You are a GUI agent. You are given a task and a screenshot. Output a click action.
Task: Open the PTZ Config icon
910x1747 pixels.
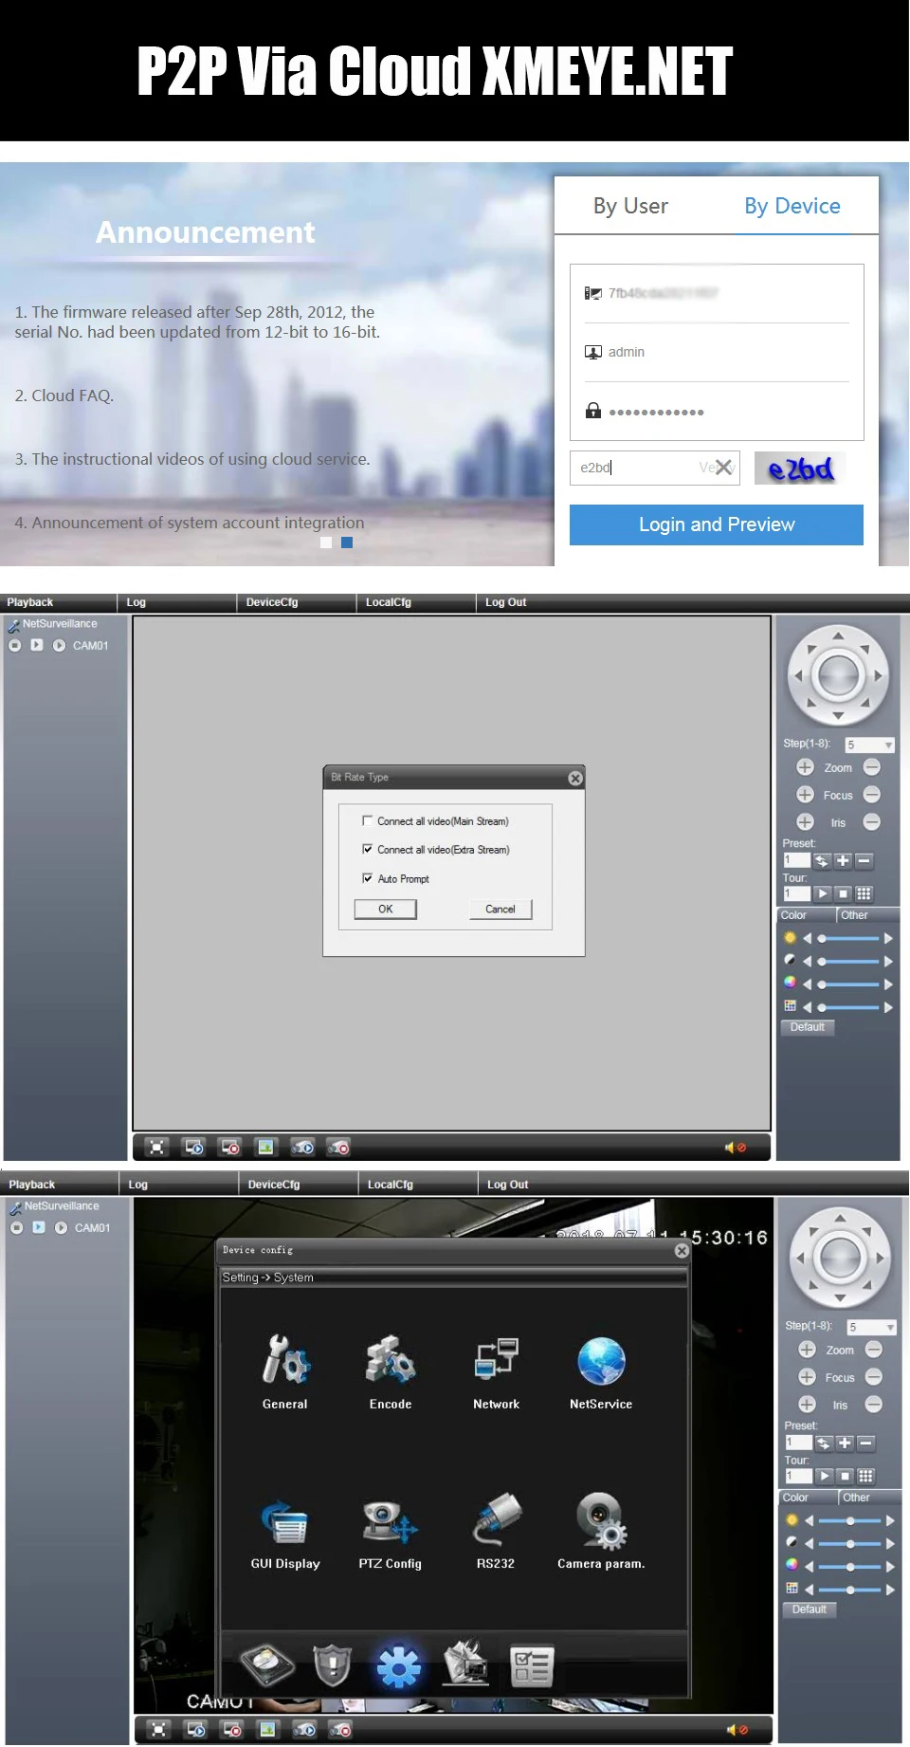click(x=390, y=1521)
